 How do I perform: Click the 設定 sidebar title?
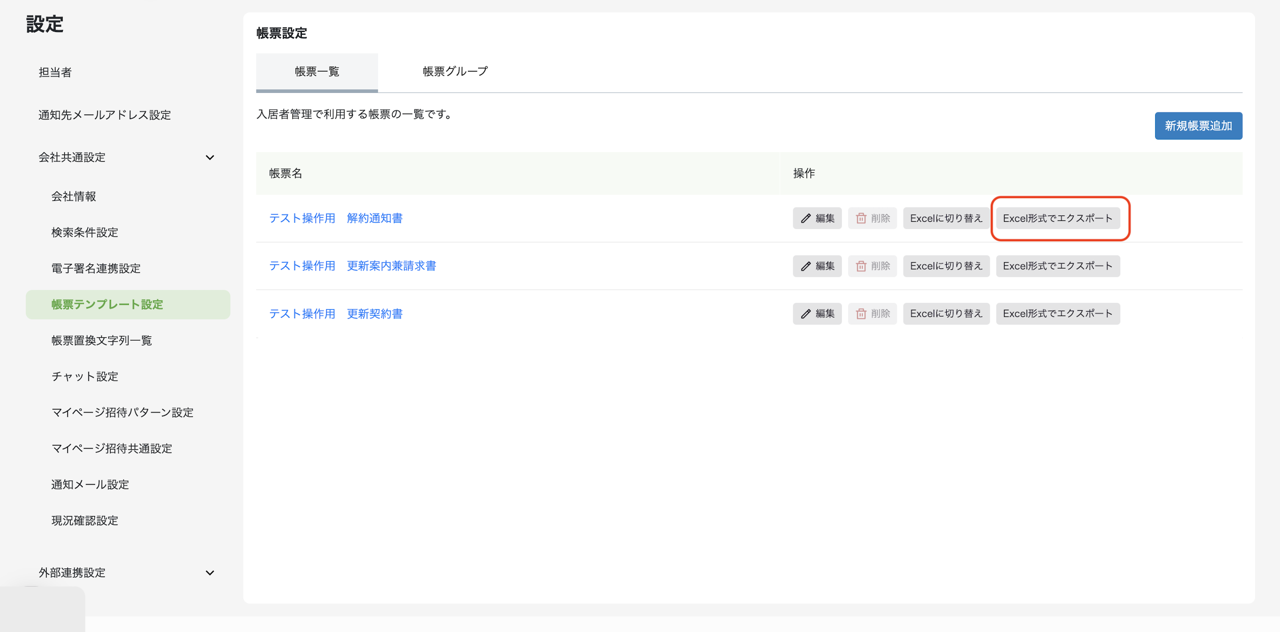point(45,24)
